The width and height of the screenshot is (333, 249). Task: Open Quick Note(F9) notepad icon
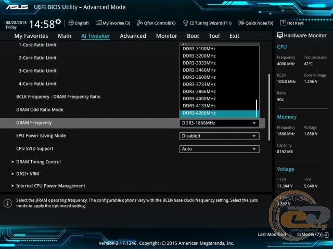click(x=241, y=23)
